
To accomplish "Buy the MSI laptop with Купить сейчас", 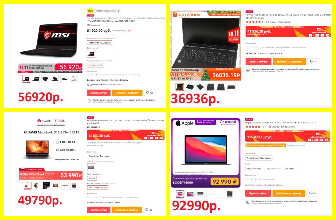I will (x=99, y=93).
